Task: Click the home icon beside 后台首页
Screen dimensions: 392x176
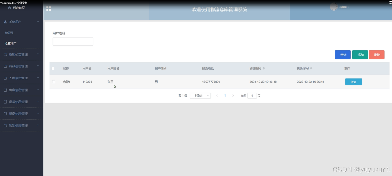Action: (x=10, y=8)
